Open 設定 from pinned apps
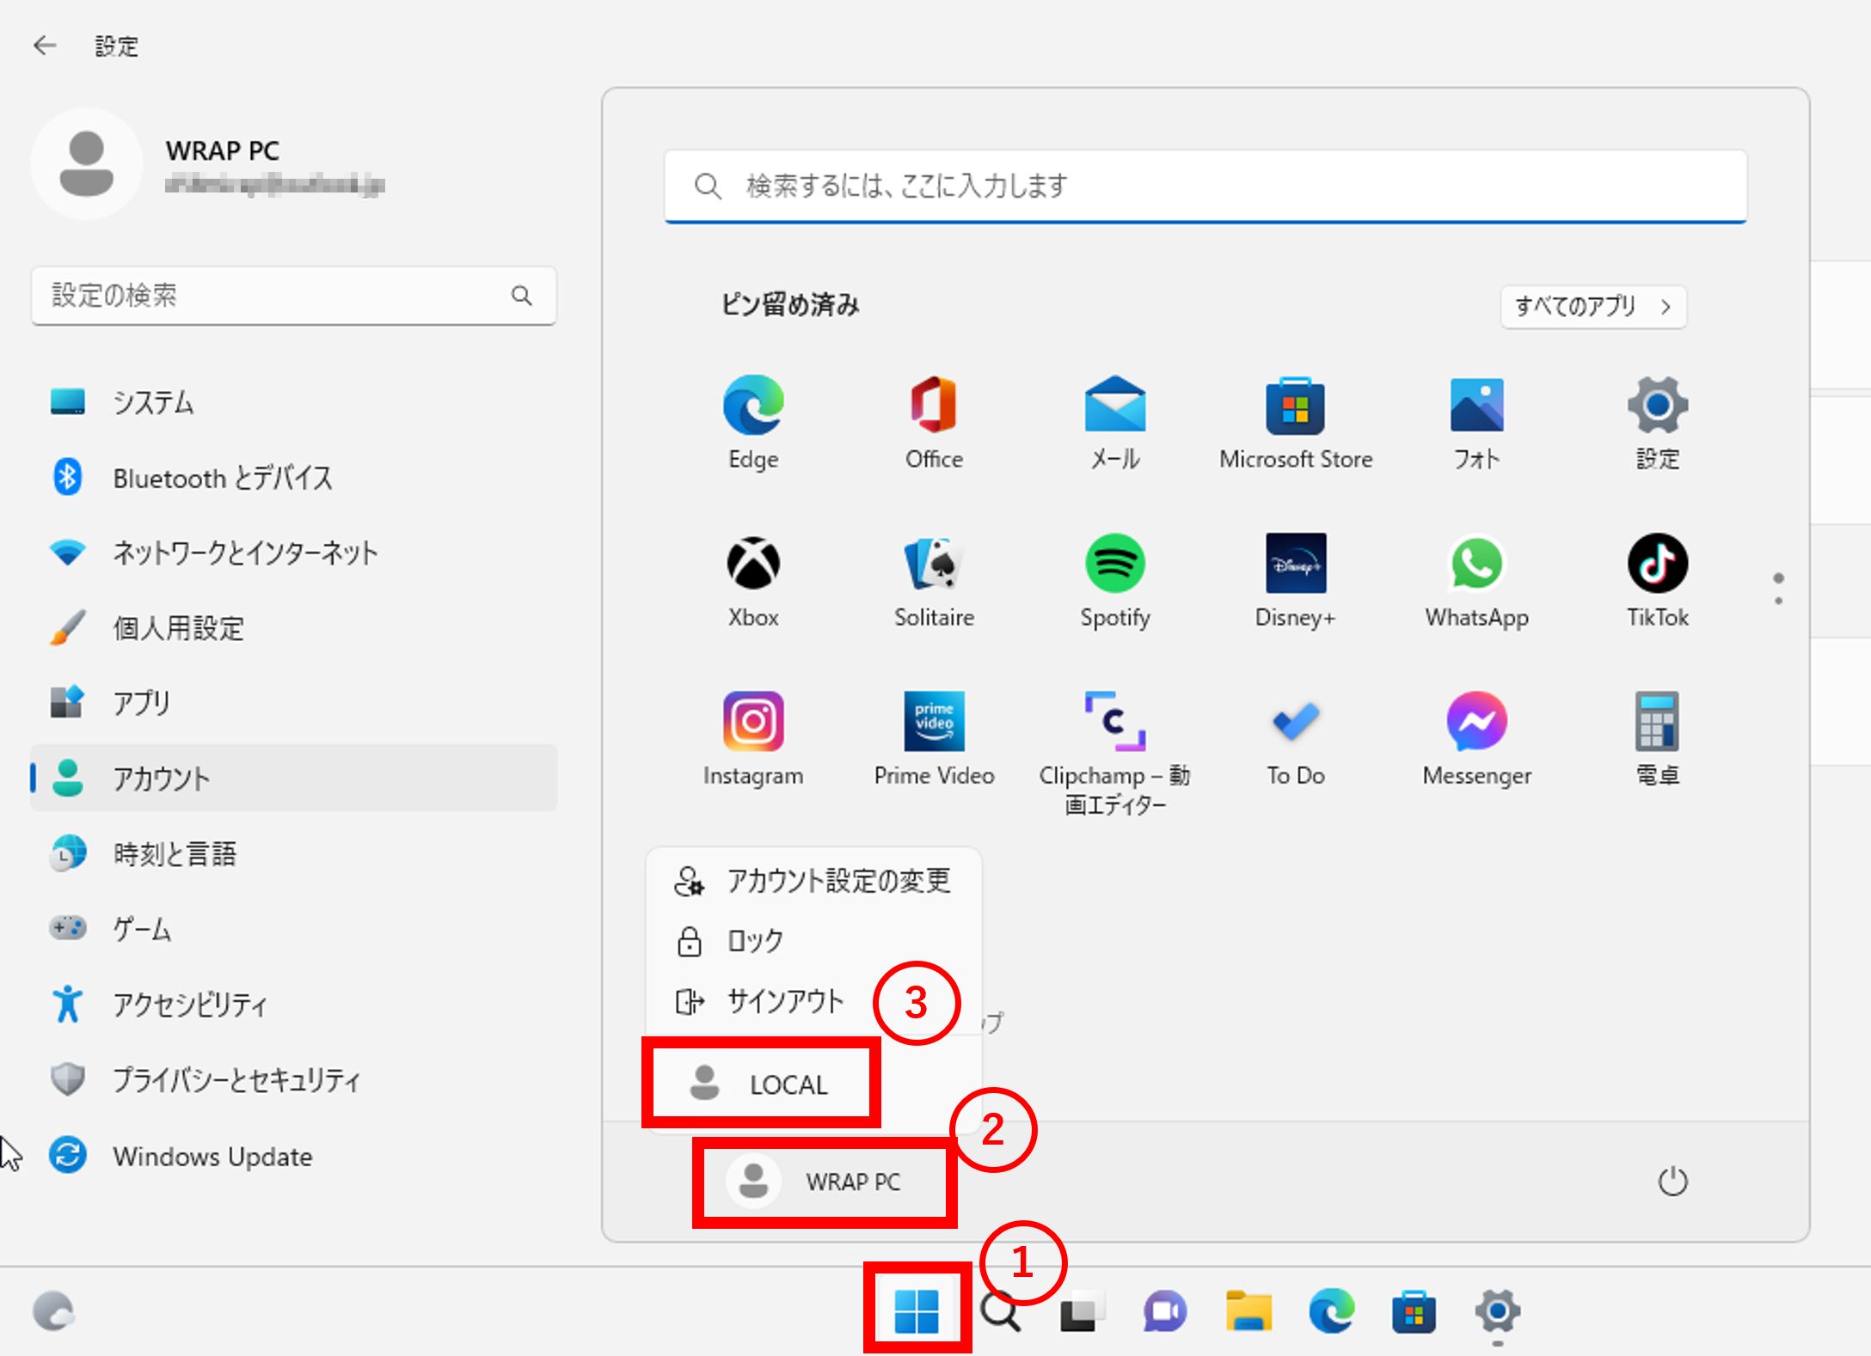 [1657, 421]
